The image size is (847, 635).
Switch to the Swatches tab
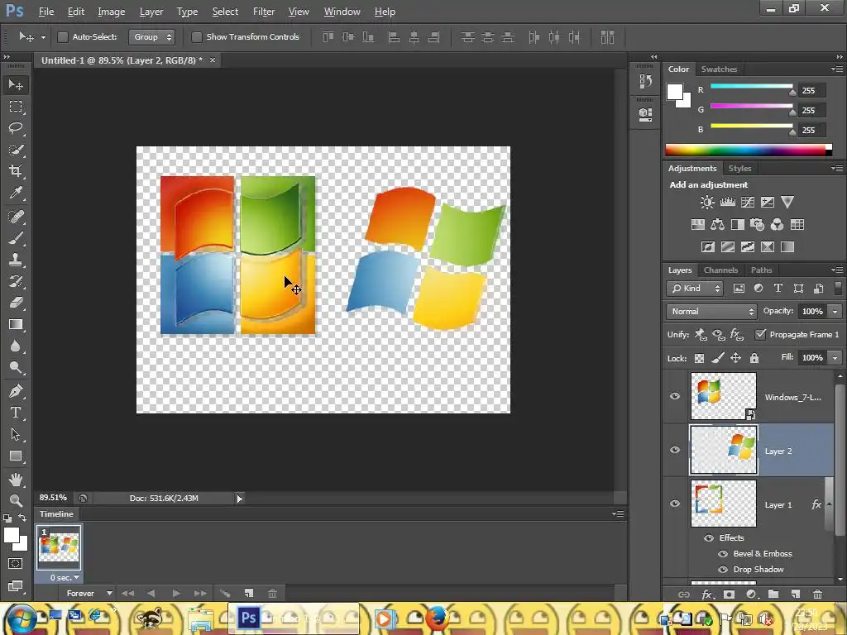tap(719, 69)
